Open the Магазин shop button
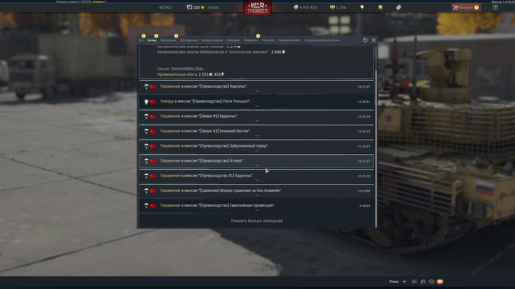515x289 pixels. (x=466, y=7)
